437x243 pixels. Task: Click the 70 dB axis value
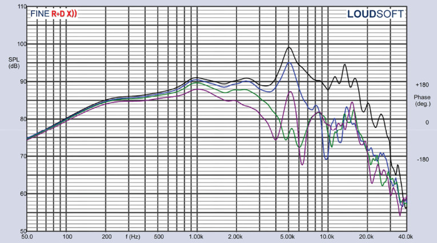point(23,156)
